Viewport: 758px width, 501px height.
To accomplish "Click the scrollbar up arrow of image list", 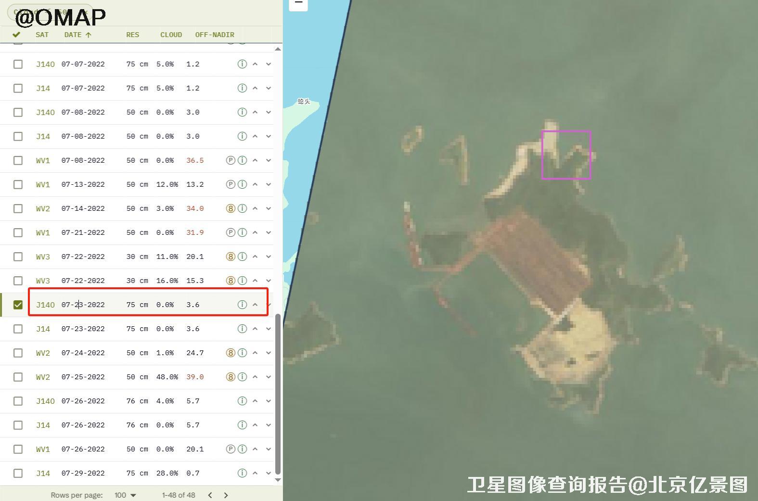I will (278, 49).
